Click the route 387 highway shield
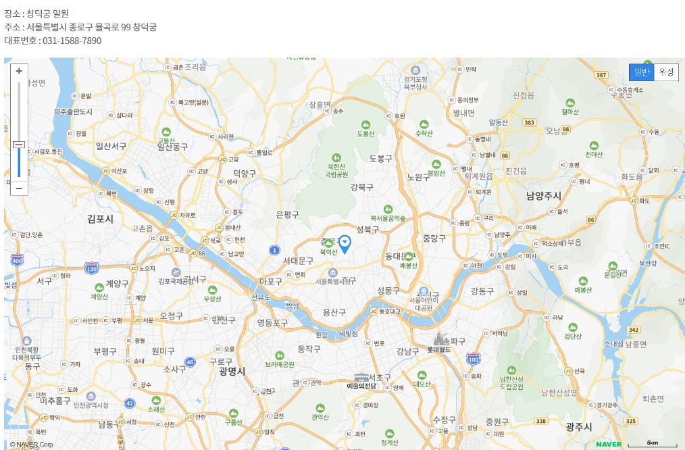This screenshot has height=450, width=685. (601, 76)
